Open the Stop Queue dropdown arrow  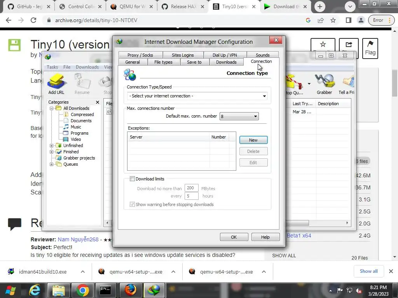point(309,84)
